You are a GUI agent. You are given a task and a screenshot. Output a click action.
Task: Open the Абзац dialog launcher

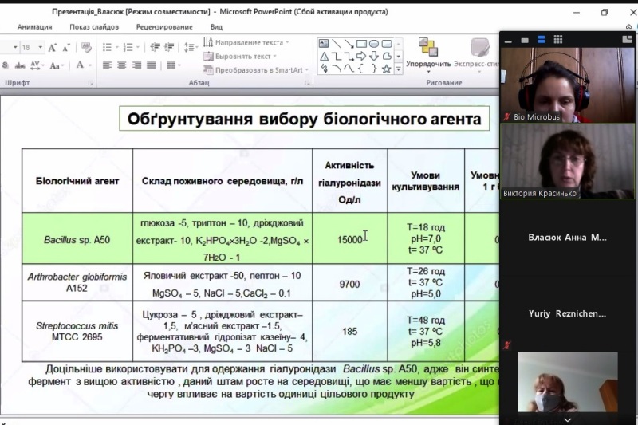click(x=307, y=83)
